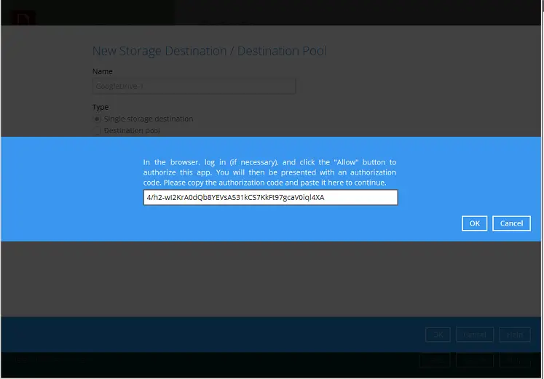Select the Single storage destination radio button
The width and height of the screenshot is (544, 379).
[97, 119]
